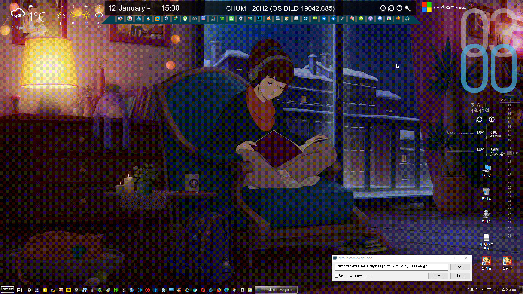Click the restart arrow in the top bar

coord(391,8)
